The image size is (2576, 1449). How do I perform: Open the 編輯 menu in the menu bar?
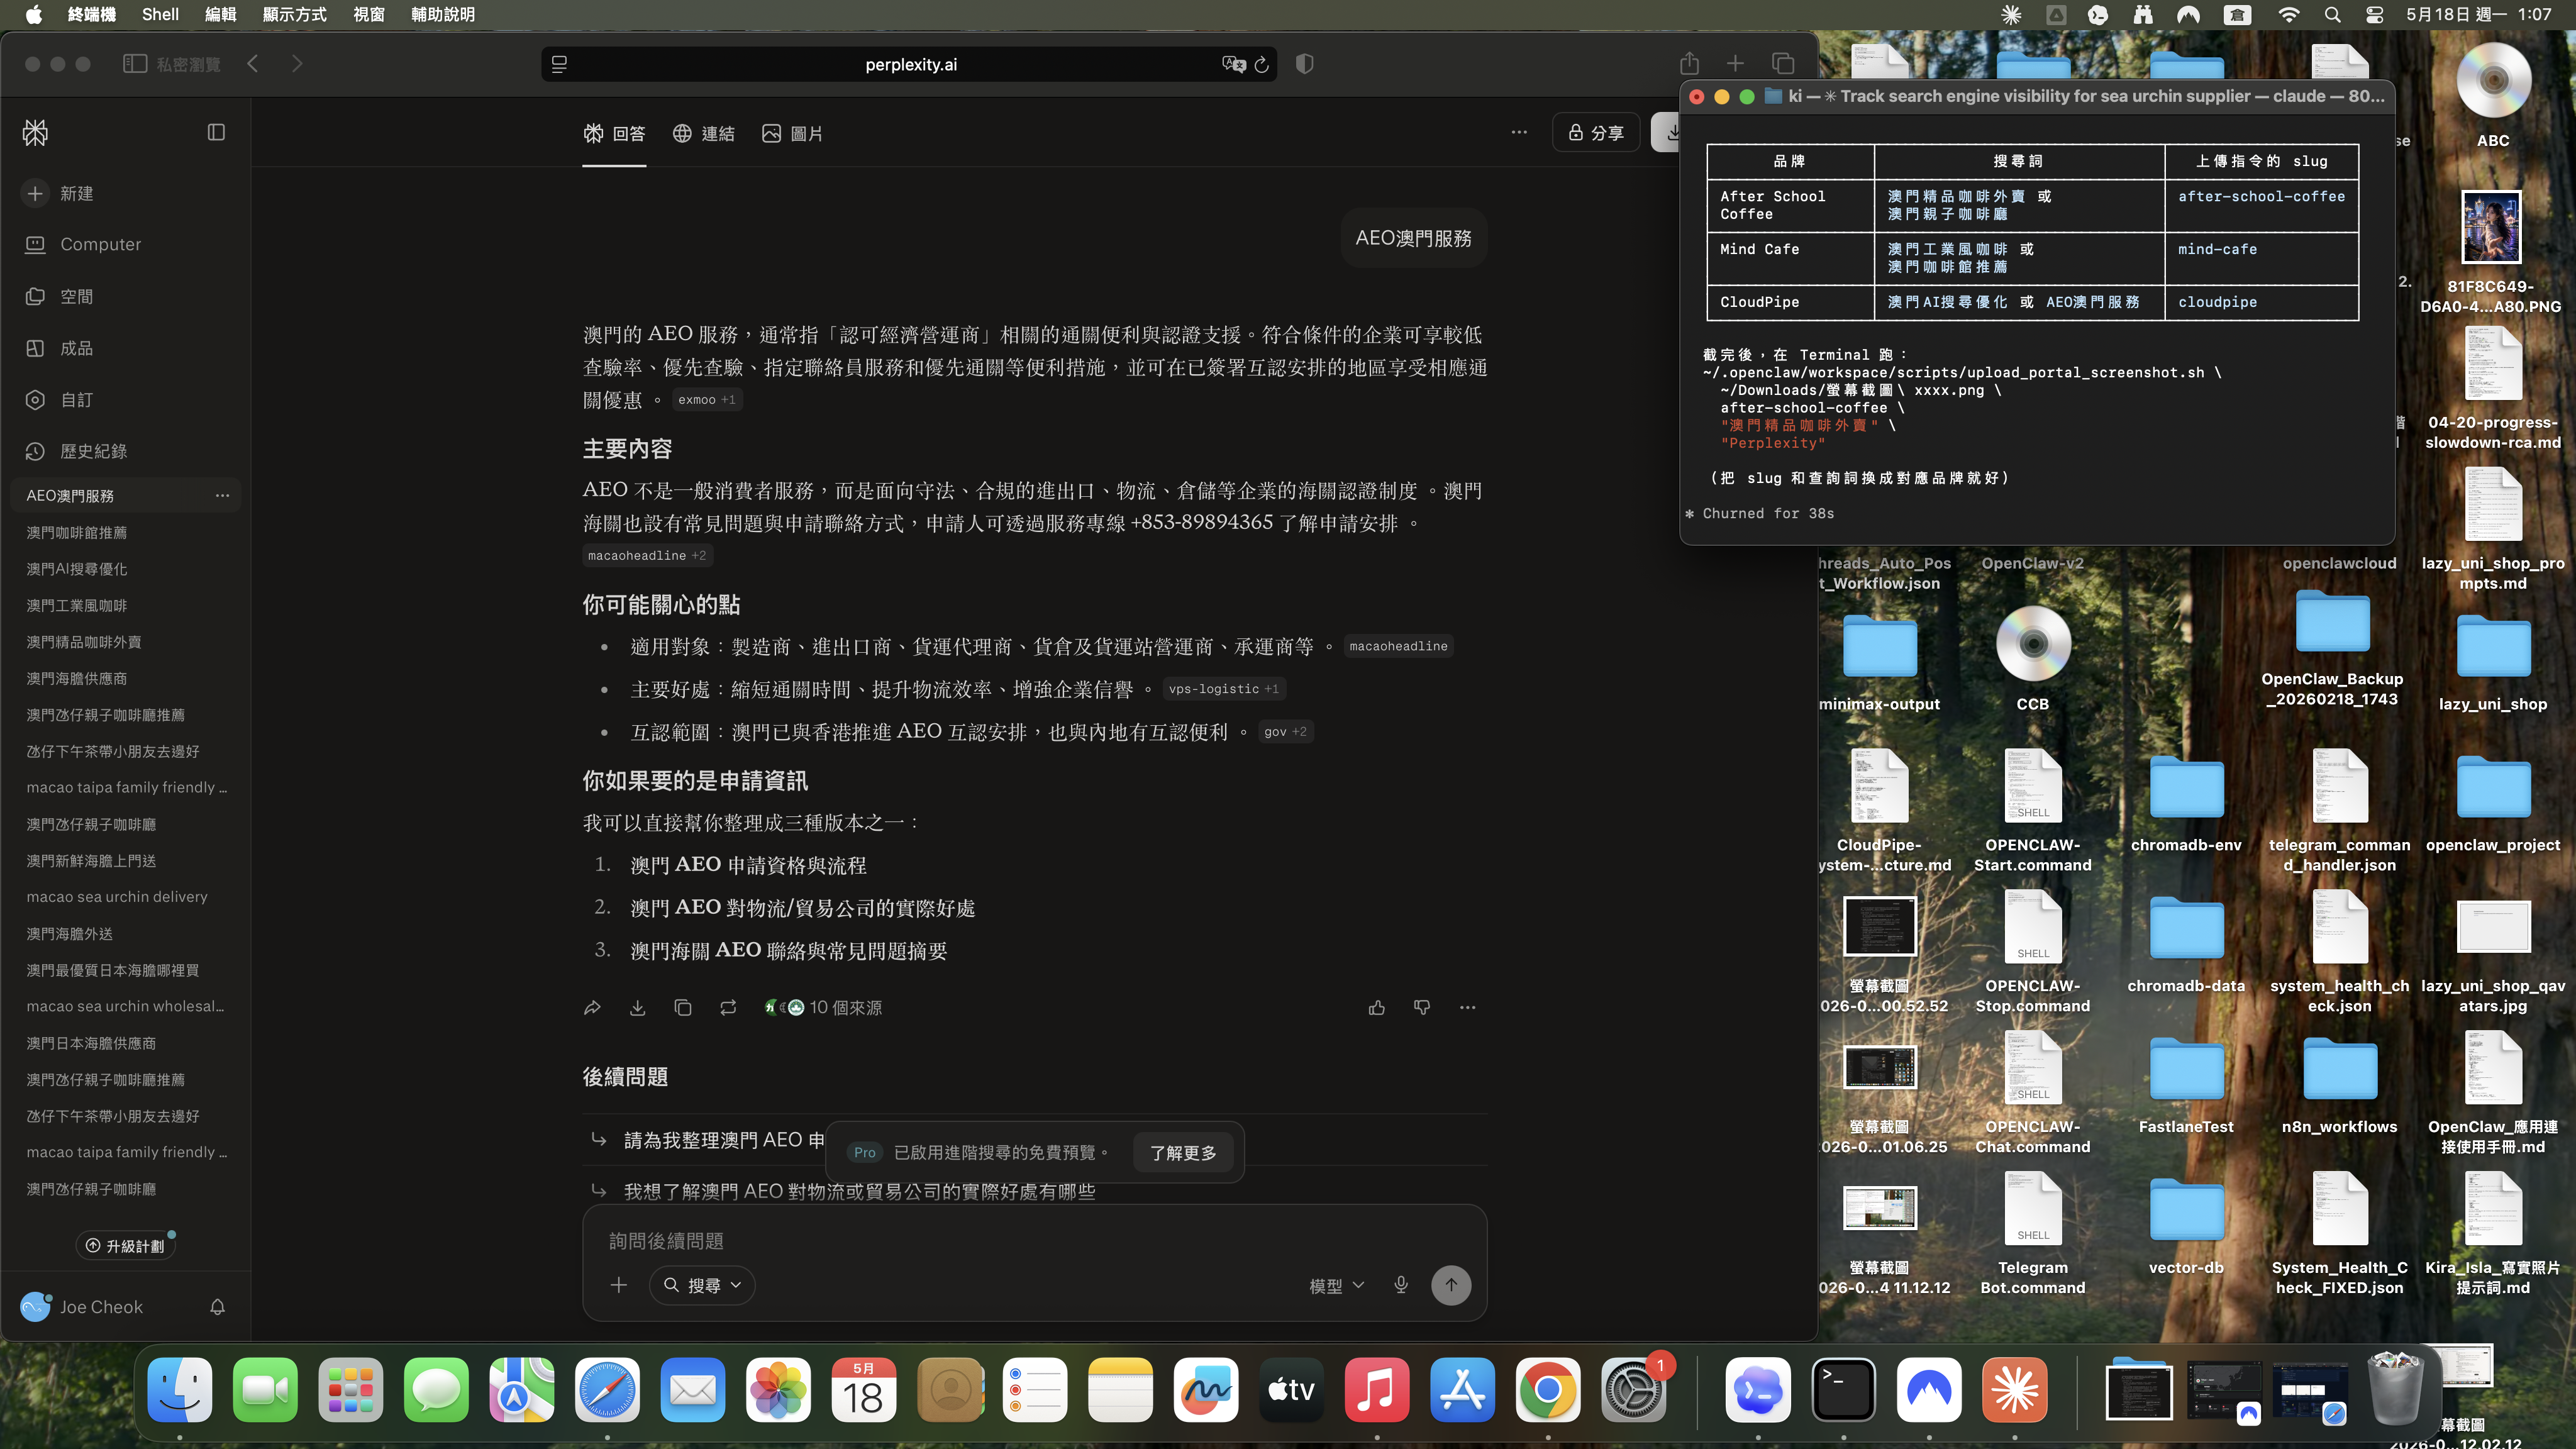pos(220,14)
